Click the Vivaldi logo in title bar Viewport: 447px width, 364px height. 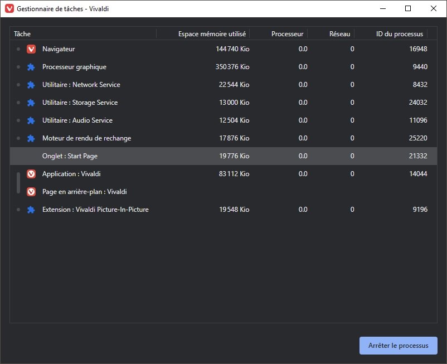coord(9,8)
